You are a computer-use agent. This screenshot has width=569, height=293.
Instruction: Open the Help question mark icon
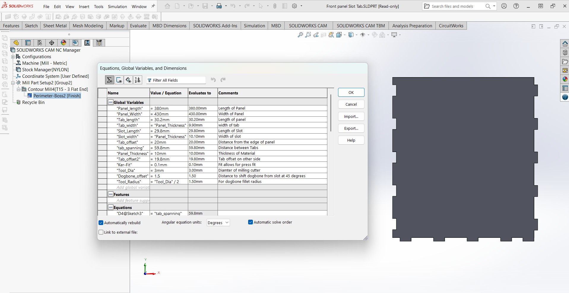coord(516,6)
